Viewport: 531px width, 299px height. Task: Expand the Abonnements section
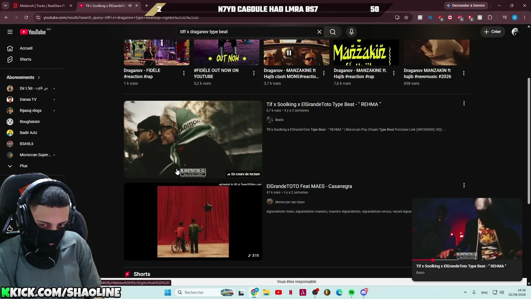click(x=24, y=77)
